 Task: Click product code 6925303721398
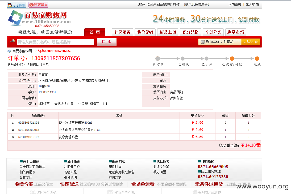pos(28,123)
